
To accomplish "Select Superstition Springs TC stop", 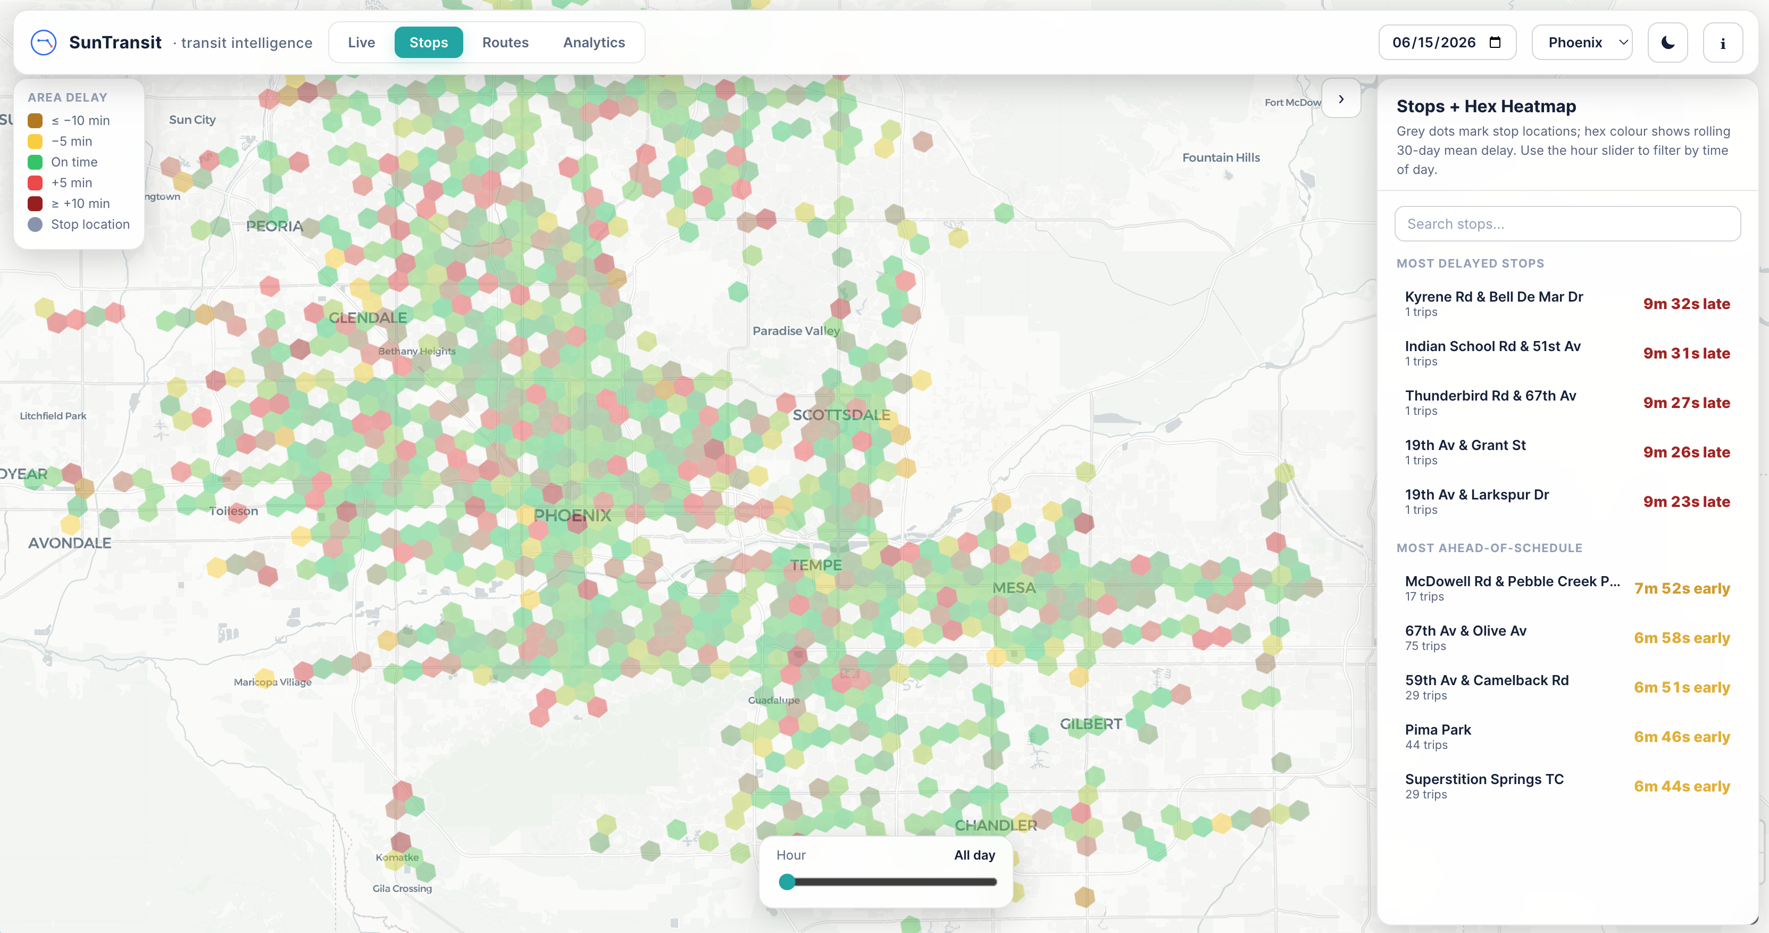I will click(1567, 786).
